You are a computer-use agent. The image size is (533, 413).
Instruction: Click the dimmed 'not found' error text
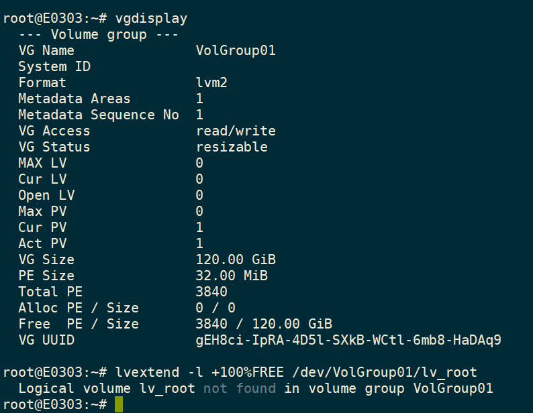240,388
